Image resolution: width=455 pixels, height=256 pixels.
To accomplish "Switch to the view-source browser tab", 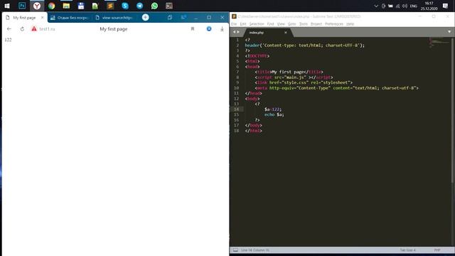I will (x=115, y=17).
